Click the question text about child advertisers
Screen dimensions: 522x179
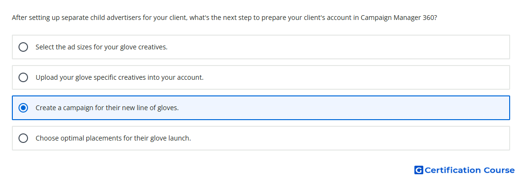pos(224,18)
